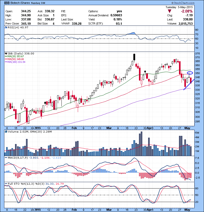Click the MACD histogram value -2.618
The image size is (204, 212).
(56, 158)
